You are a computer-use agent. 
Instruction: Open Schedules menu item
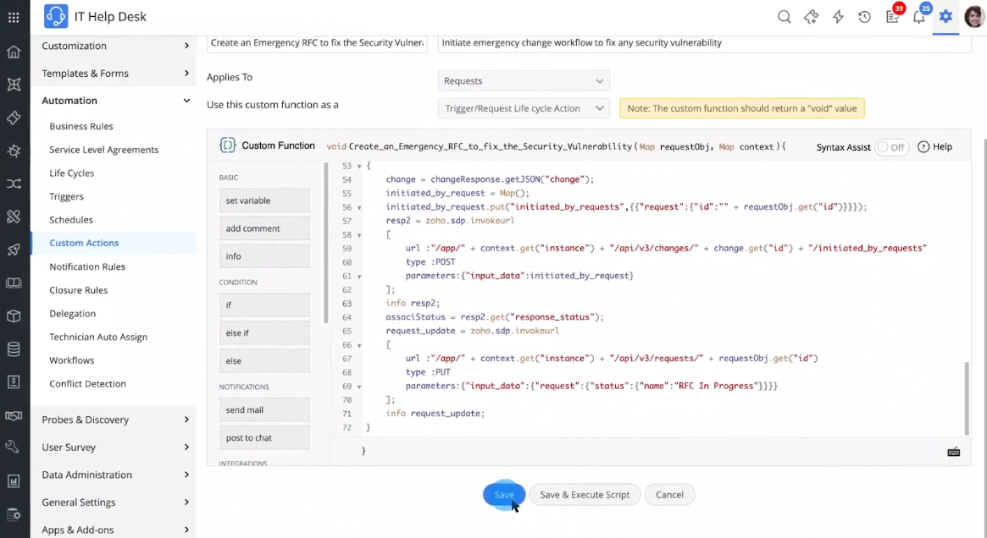(71, 220)
